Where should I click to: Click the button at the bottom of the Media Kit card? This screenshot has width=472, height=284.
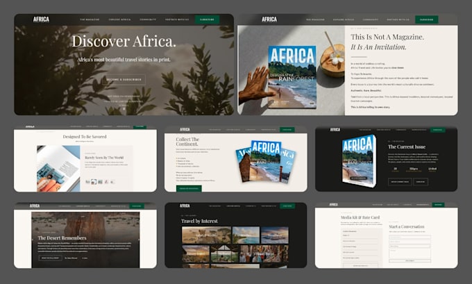[x=360, y=266]
